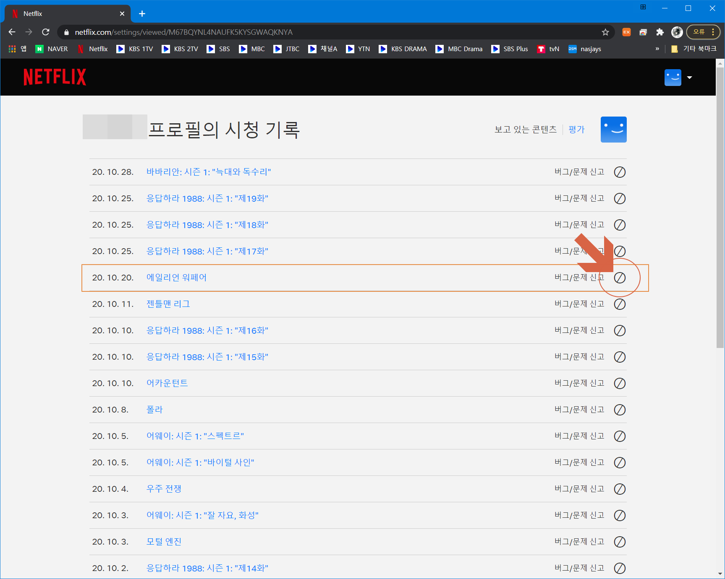Report a problem for 우주 전쟁
The height and width of the screenshot is (579, 725).
pos(579,489)
